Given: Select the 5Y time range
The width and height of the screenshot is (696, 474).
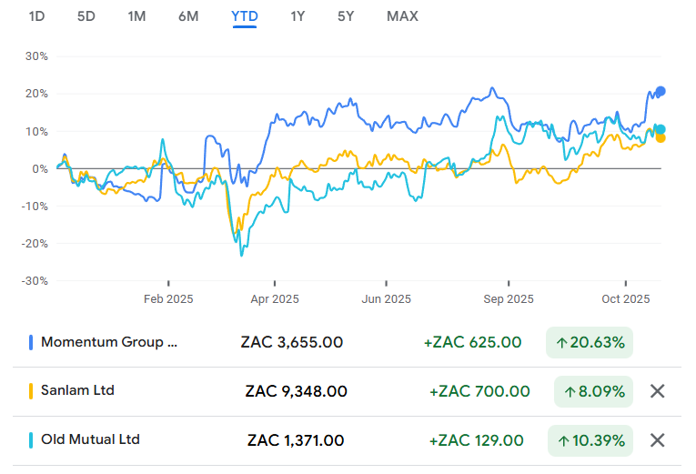Looking at the screenshot, I should coord(347,16).
